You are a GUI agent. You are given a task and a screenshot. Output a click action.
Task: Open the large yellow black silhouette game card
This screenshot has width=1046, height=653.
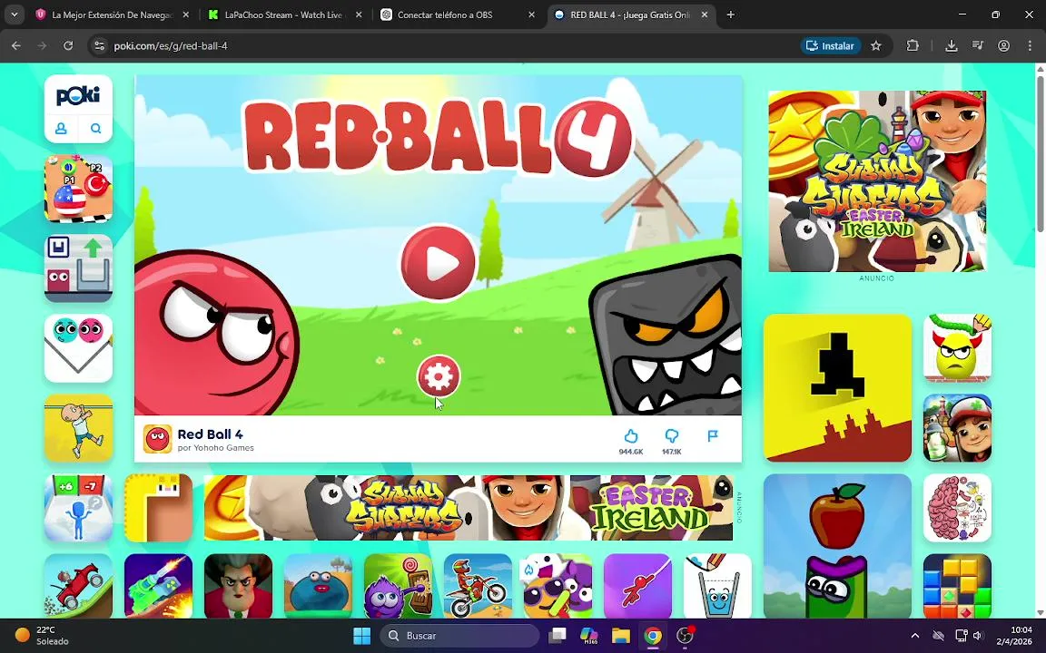(x=837, y=388)
